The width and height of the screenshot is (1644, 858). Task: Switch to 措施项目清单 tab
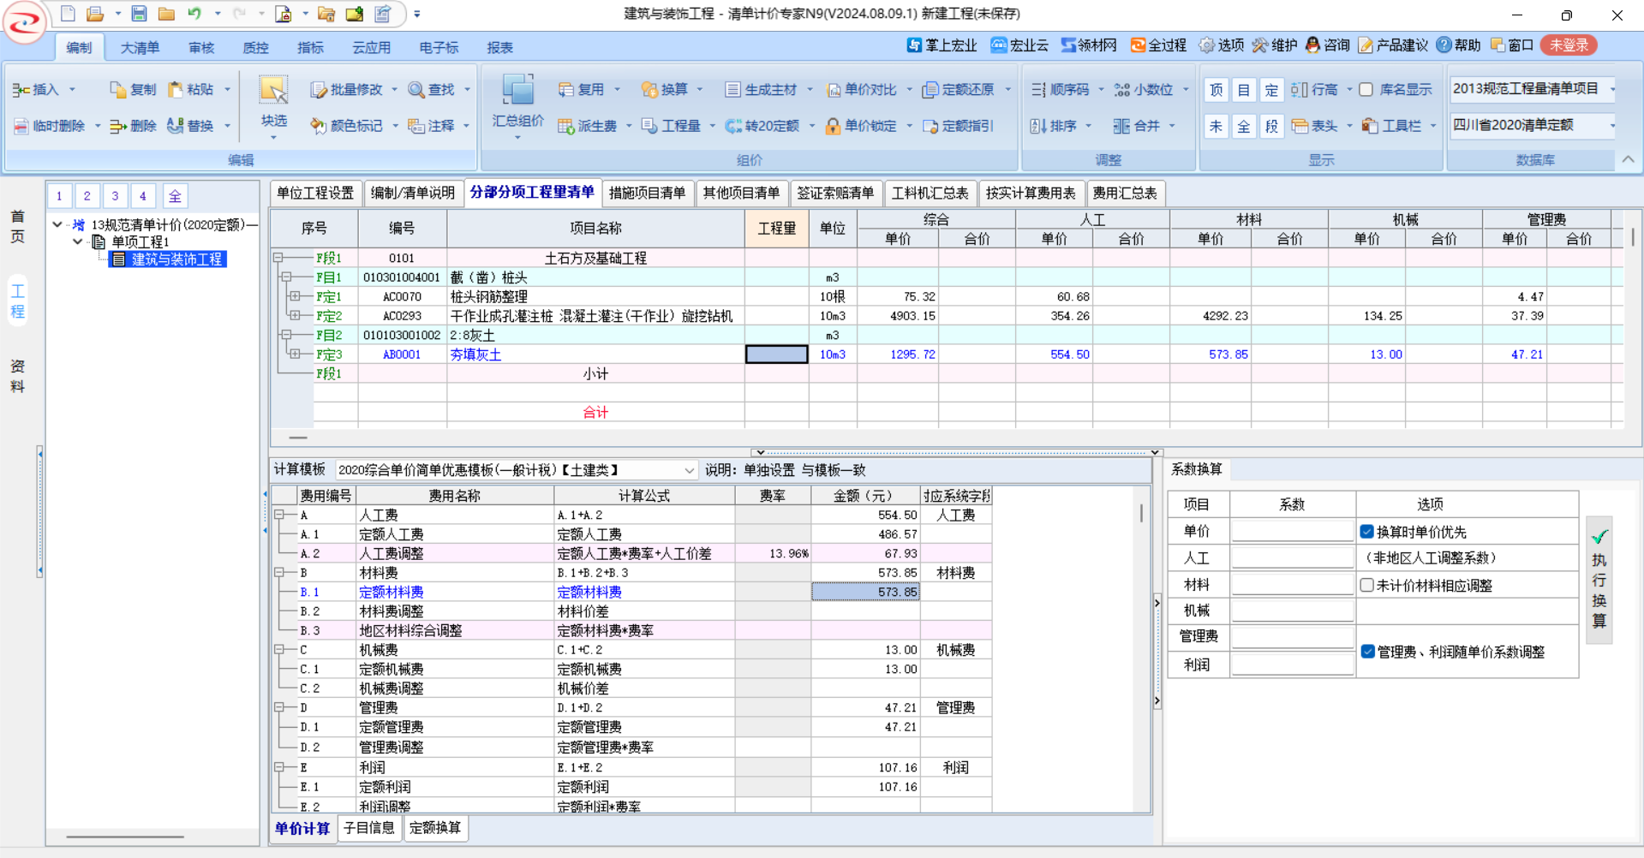(648, 194)
